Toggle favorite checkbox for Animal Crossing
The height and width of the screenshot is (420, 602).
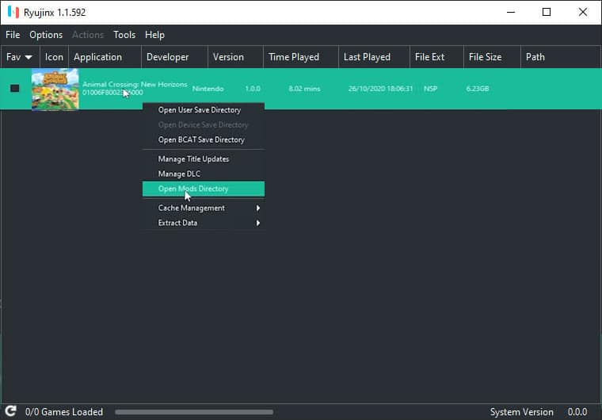tap(14, 89)
